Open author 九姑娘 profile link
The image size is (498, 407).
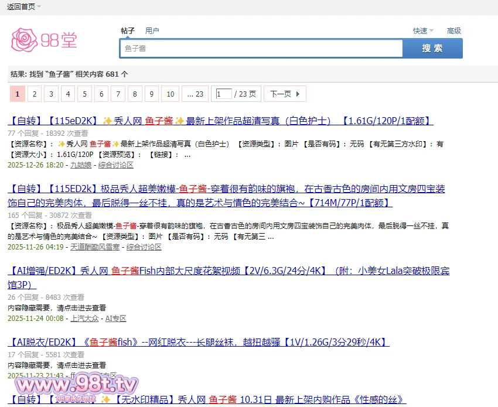pos(81,165)
